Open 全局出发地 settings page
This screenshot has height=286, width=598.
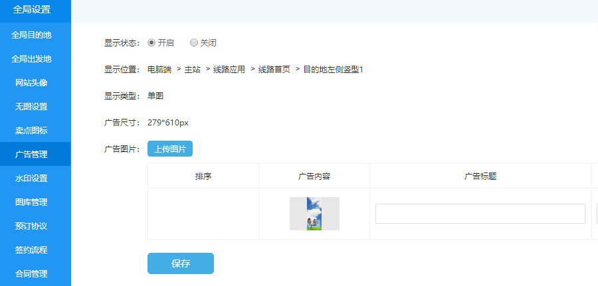click(31, 59)
